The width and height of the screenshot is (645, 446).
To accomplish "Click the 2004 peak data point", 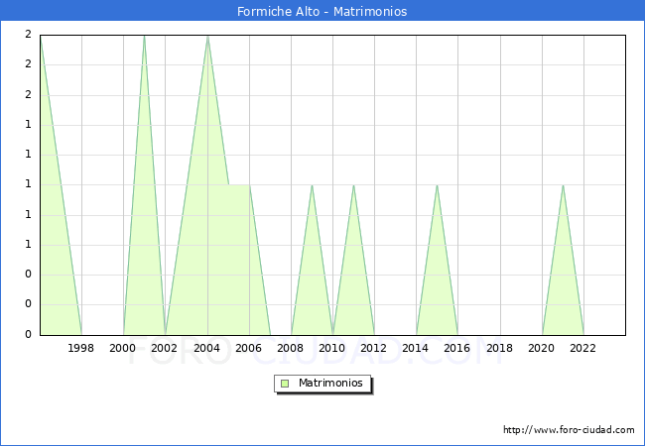I will pos(207,36).
